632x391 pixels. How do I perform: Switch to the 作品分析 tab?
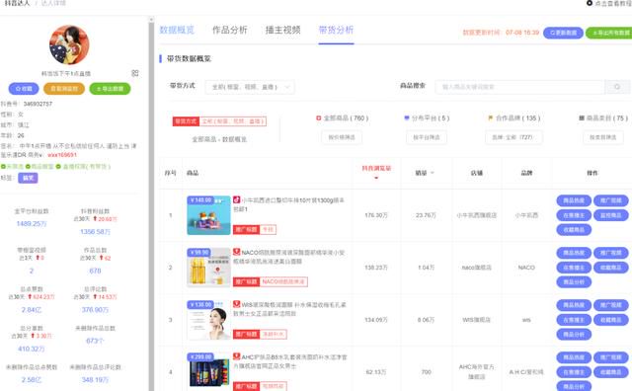[x=230, y=30]
